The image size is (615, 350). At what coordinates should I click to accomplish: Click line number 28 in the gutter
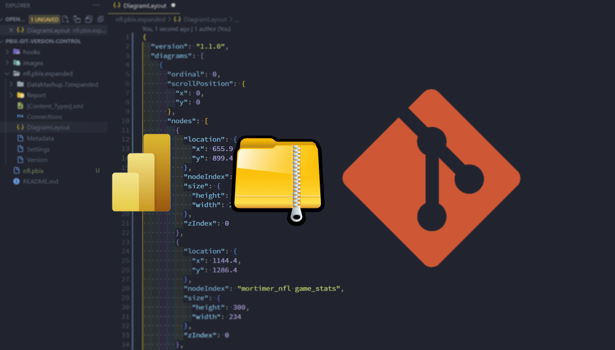(x=125, y=288)
